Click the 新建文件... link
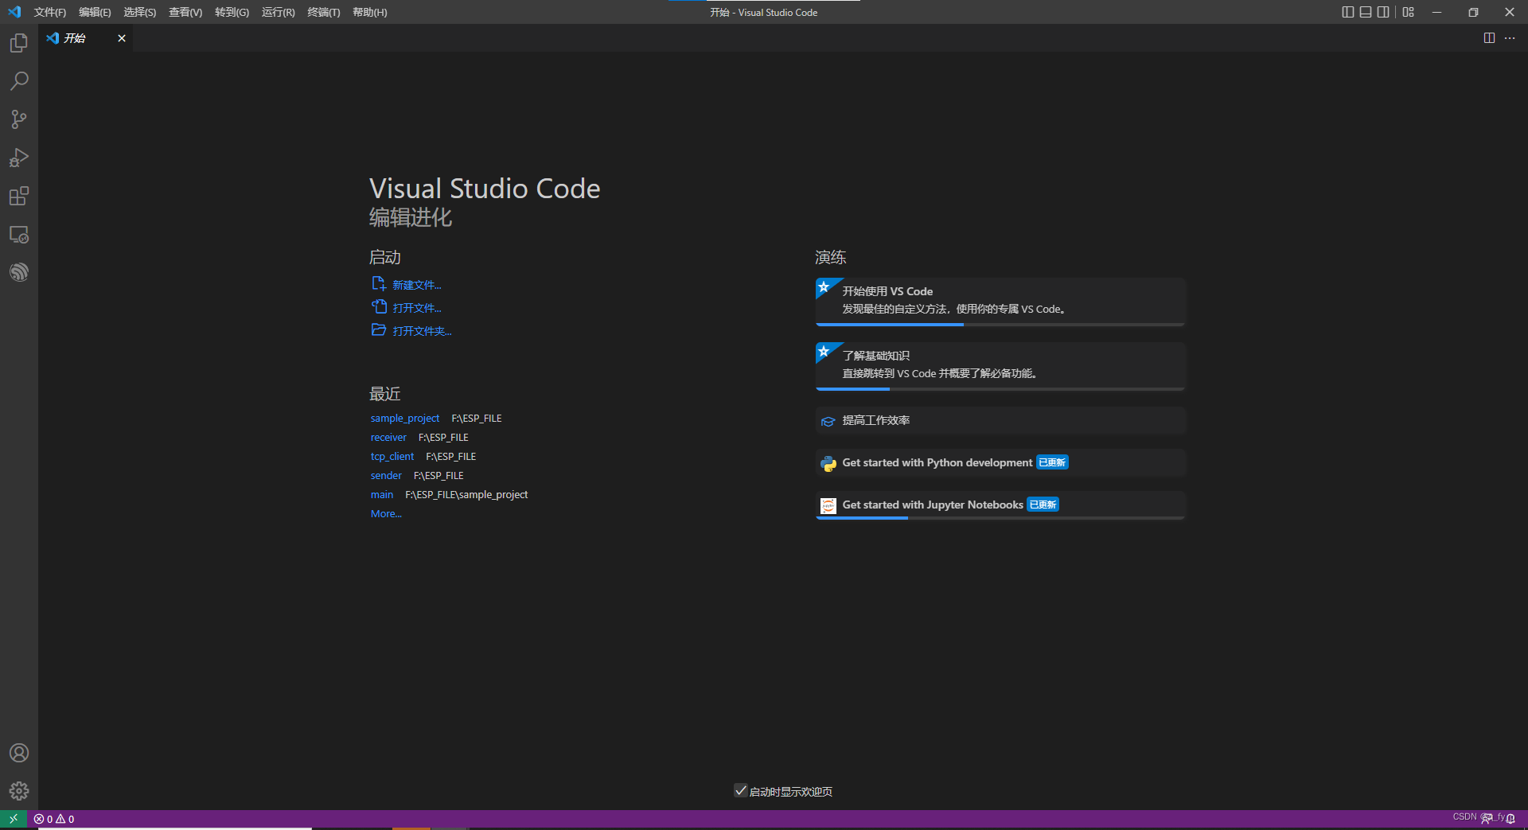 416,285
